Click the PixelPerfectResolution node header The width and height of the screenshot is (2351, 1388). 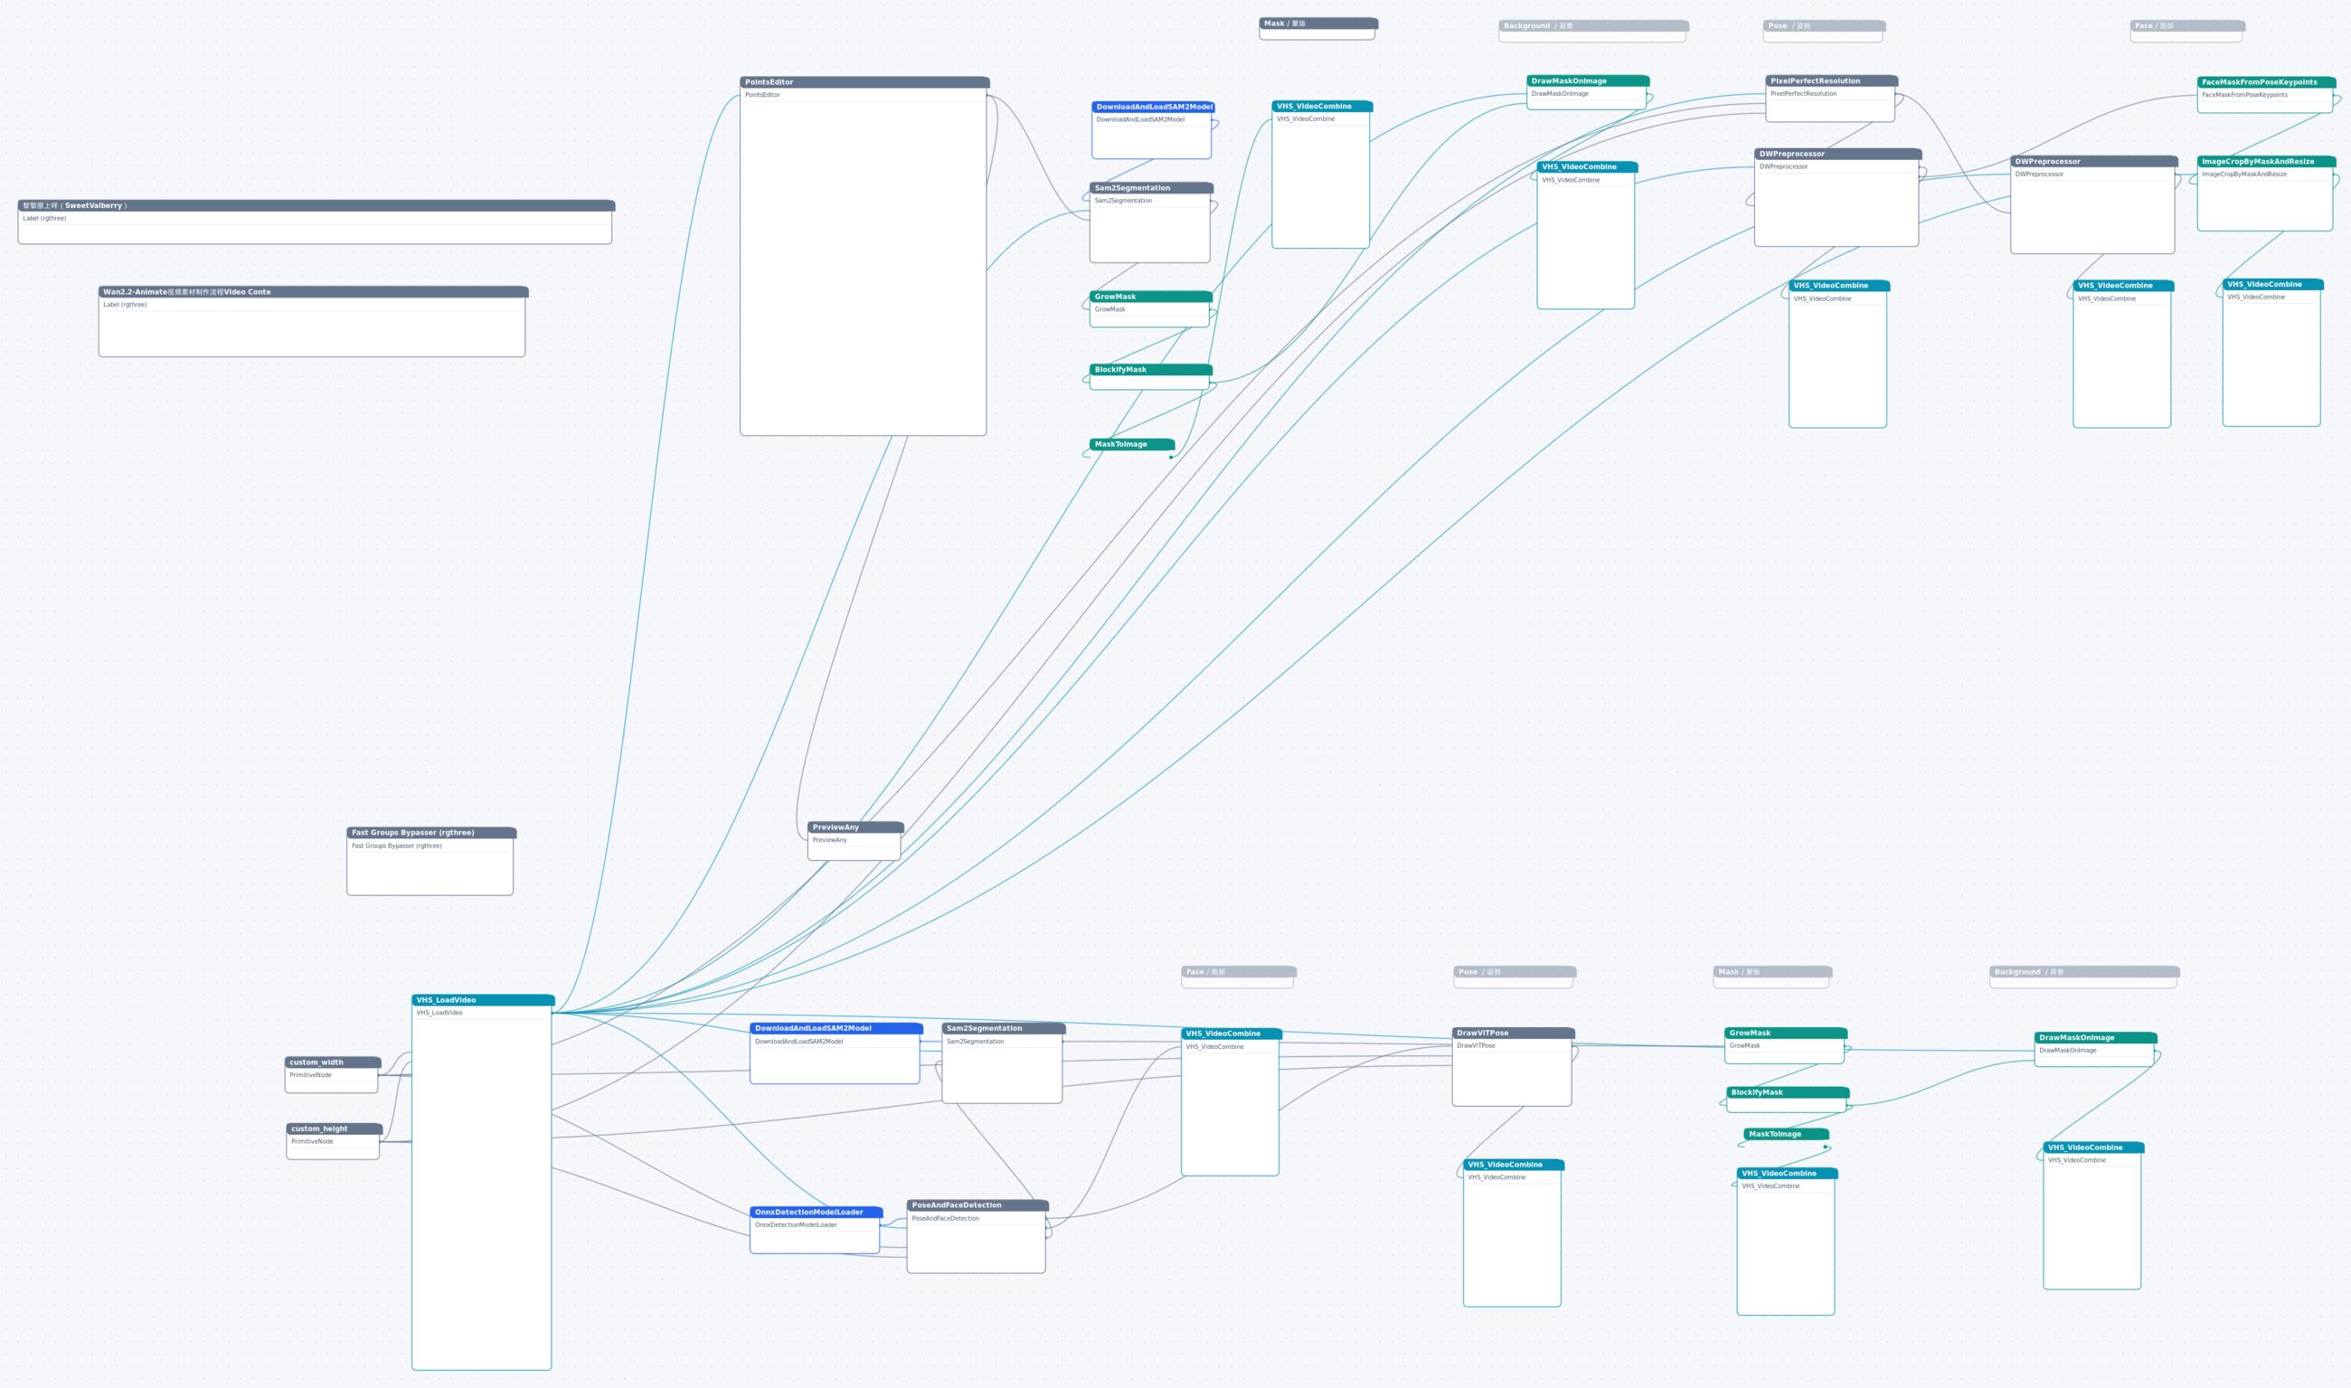[x=1831, y=81]
